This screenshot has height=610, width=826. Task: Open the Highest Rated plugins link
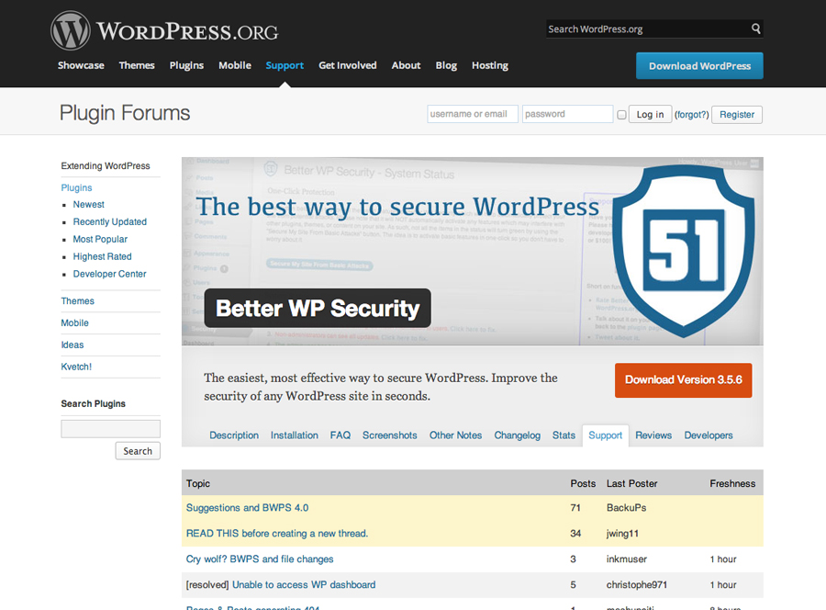102,256
